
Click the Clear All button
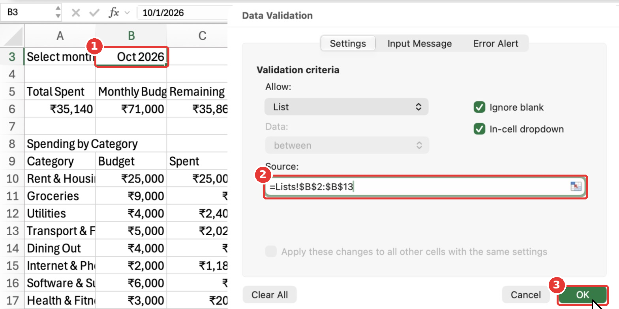pos(270,294)
